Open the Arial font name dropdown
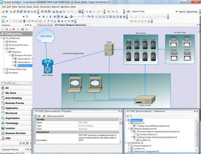Screen dimensions: 201x154 24,17
